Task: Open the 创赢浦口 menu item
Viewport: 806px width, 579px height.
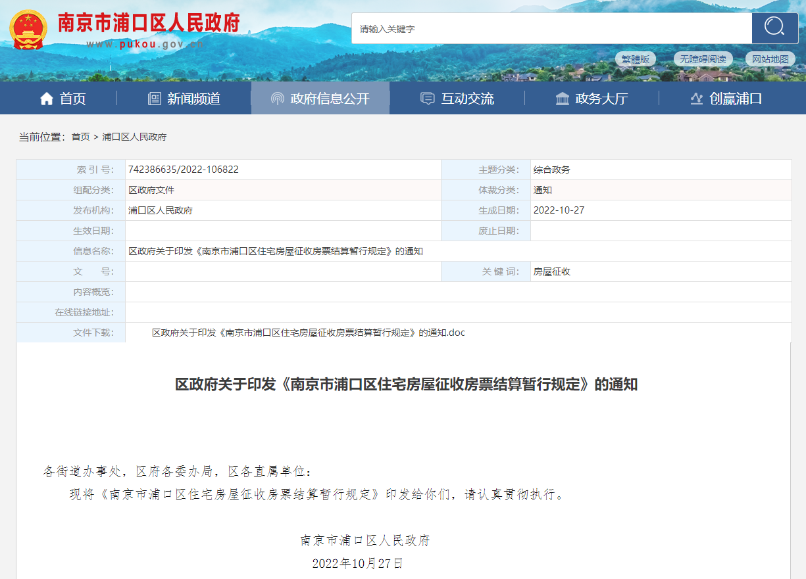Action: (736, 99)
